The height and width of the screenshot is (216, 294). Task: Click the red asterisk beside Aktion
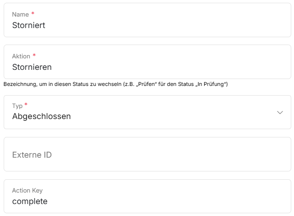pyautogui.click(x=34, y=56)
